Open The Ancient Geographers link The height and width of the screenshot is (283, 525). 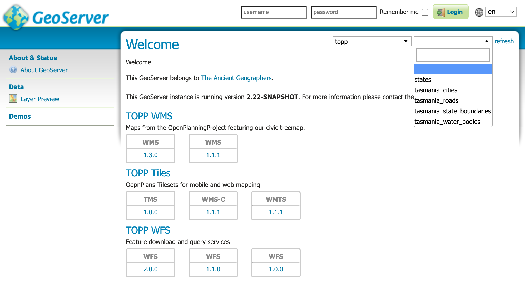(236, 78)
